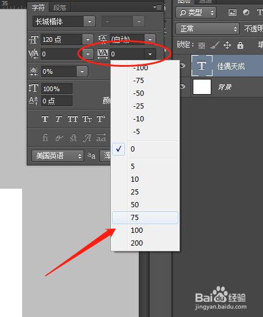Toggle Small Caps Tt style
This screenshot has width=263, height=317.
87,119
